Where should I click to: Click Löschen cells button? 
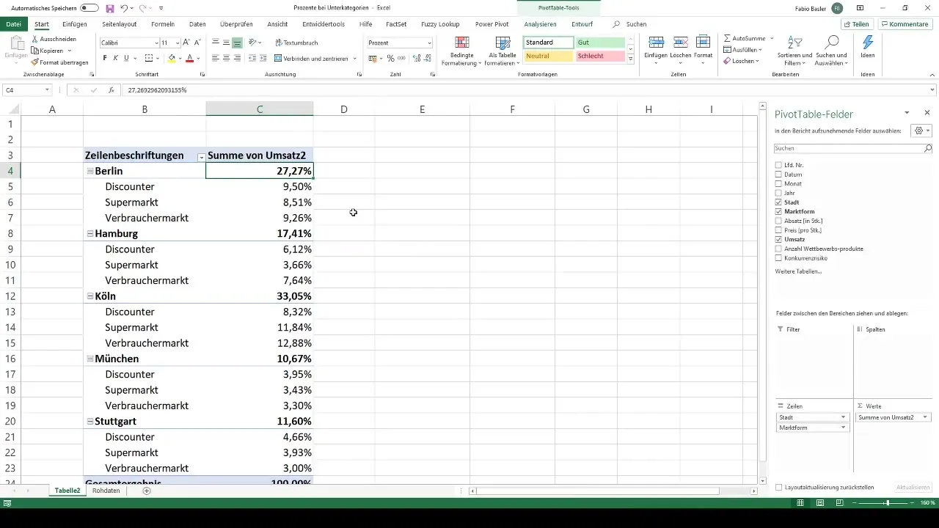point(680,49)
